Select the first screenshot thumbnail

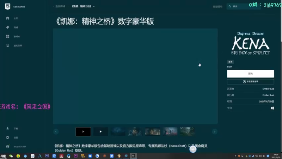pos(118,131)
